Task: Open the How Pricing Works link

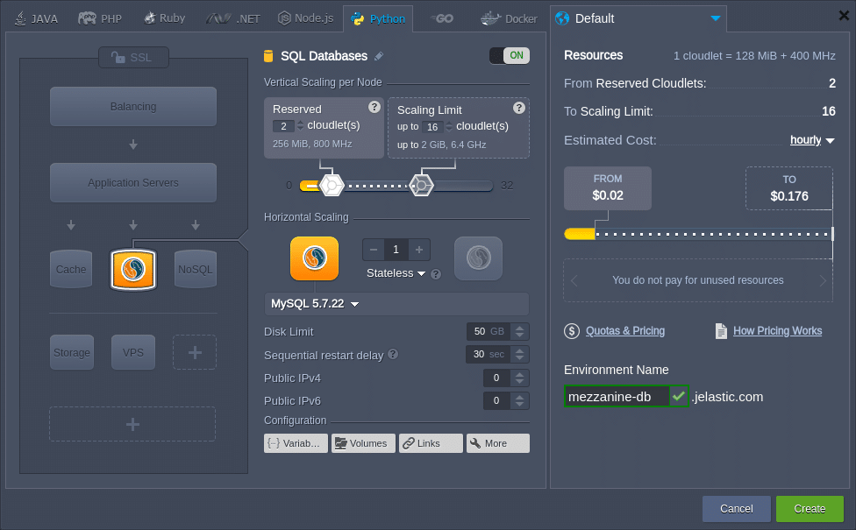Action: 777,331
